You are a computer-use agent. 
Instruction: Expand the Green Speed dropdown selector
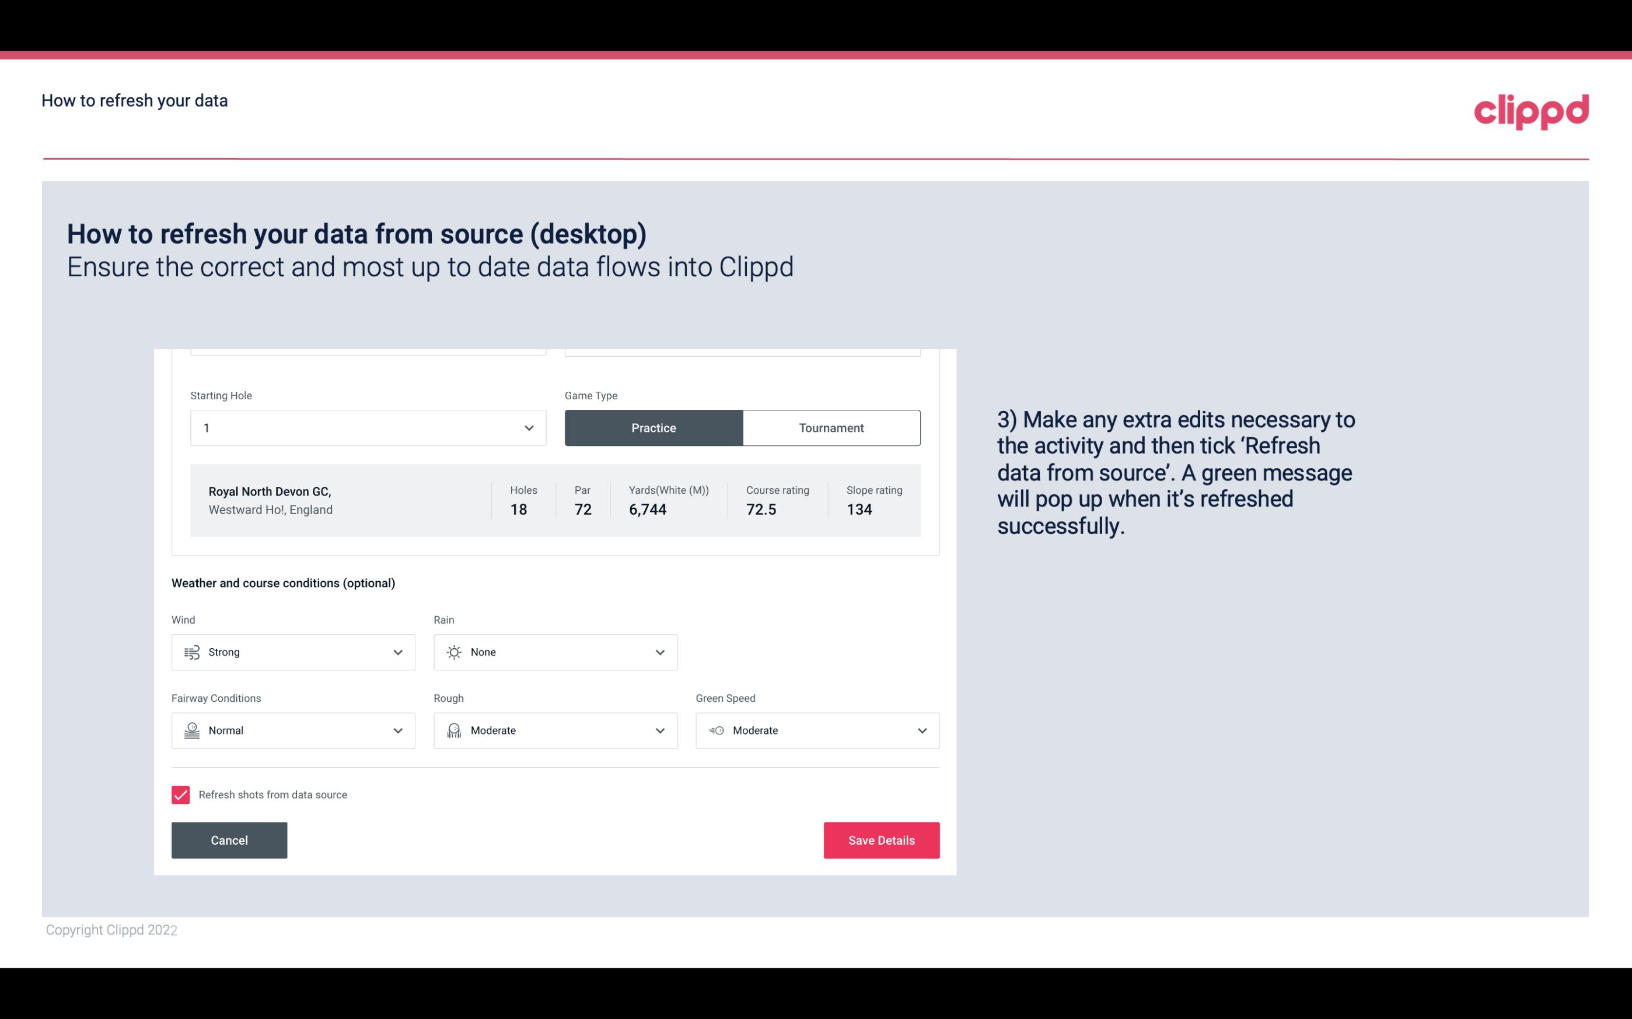[921, 730]
